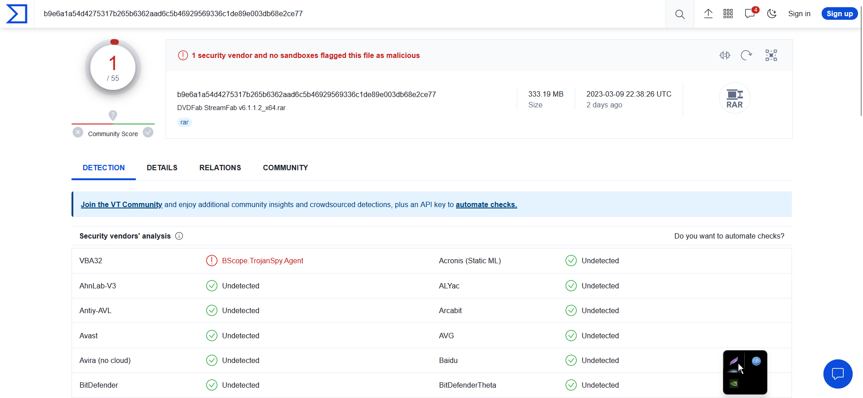863x398 pixels.
Task: Click the VBA32 vendor name
Action: [x=91, y=261]
